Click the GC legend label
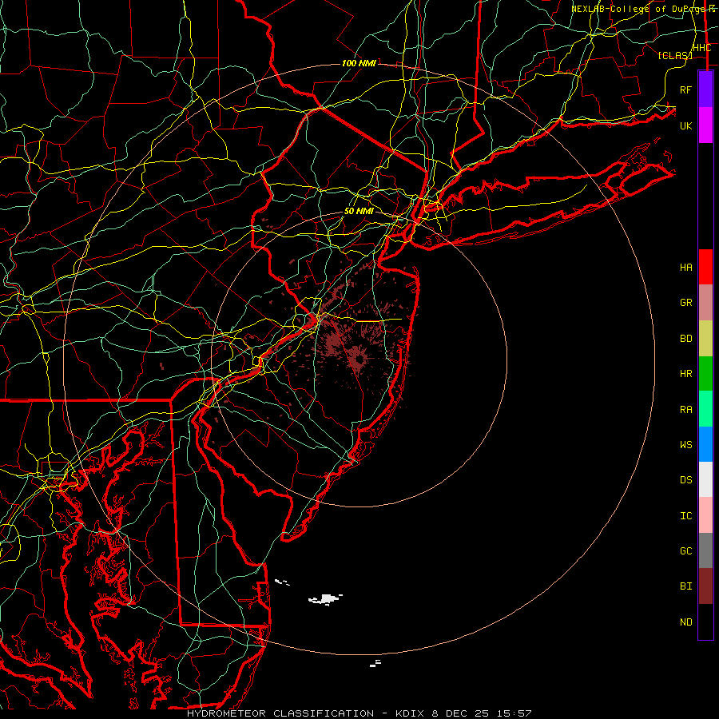This screenshot has width=719, height=719. pos(685,551)
